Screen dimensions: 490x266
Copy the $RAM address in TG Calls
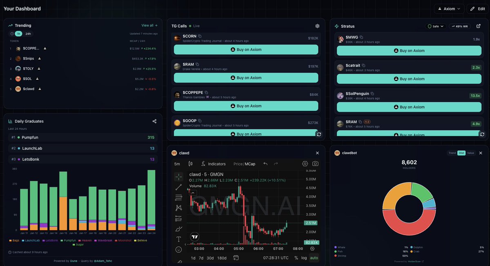197,64
